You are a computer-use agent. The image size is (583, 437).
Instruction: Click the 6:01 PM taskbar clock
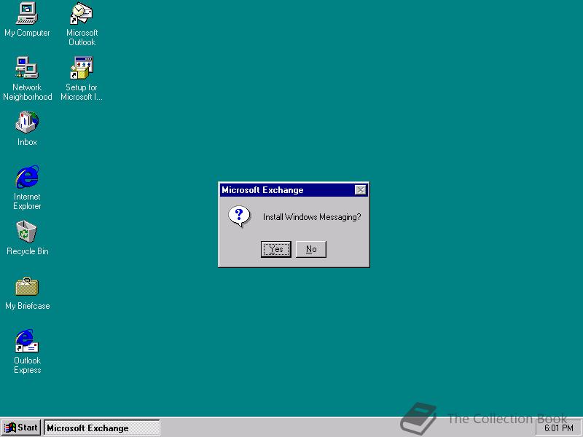[559, 428]
